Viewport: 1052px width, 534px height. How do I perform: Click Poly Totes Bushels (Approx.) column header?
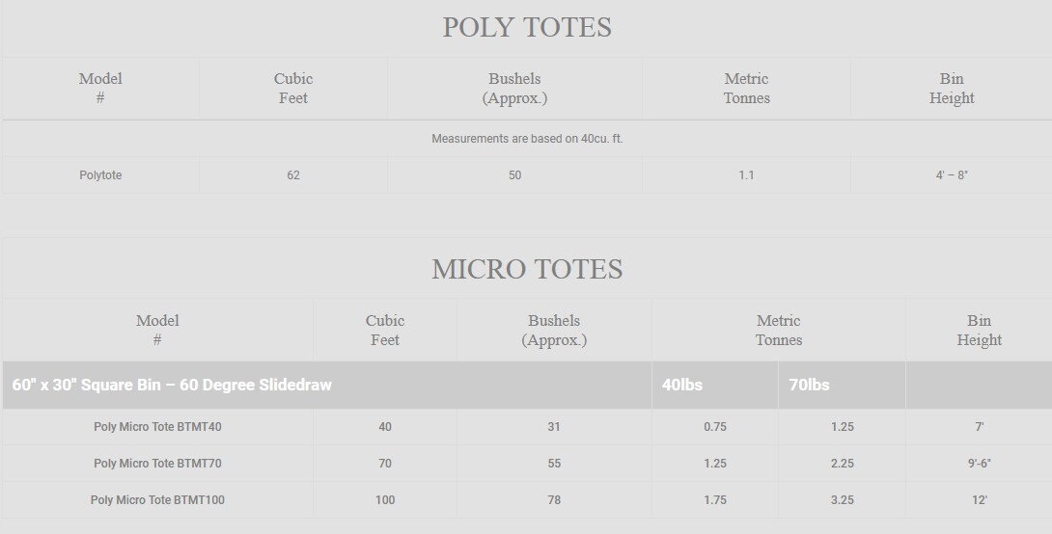tap(514, 89)
